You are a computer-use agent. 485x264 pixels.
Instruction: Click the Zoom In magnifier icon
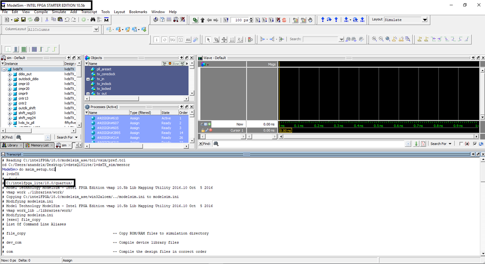(x=375, y=39)
